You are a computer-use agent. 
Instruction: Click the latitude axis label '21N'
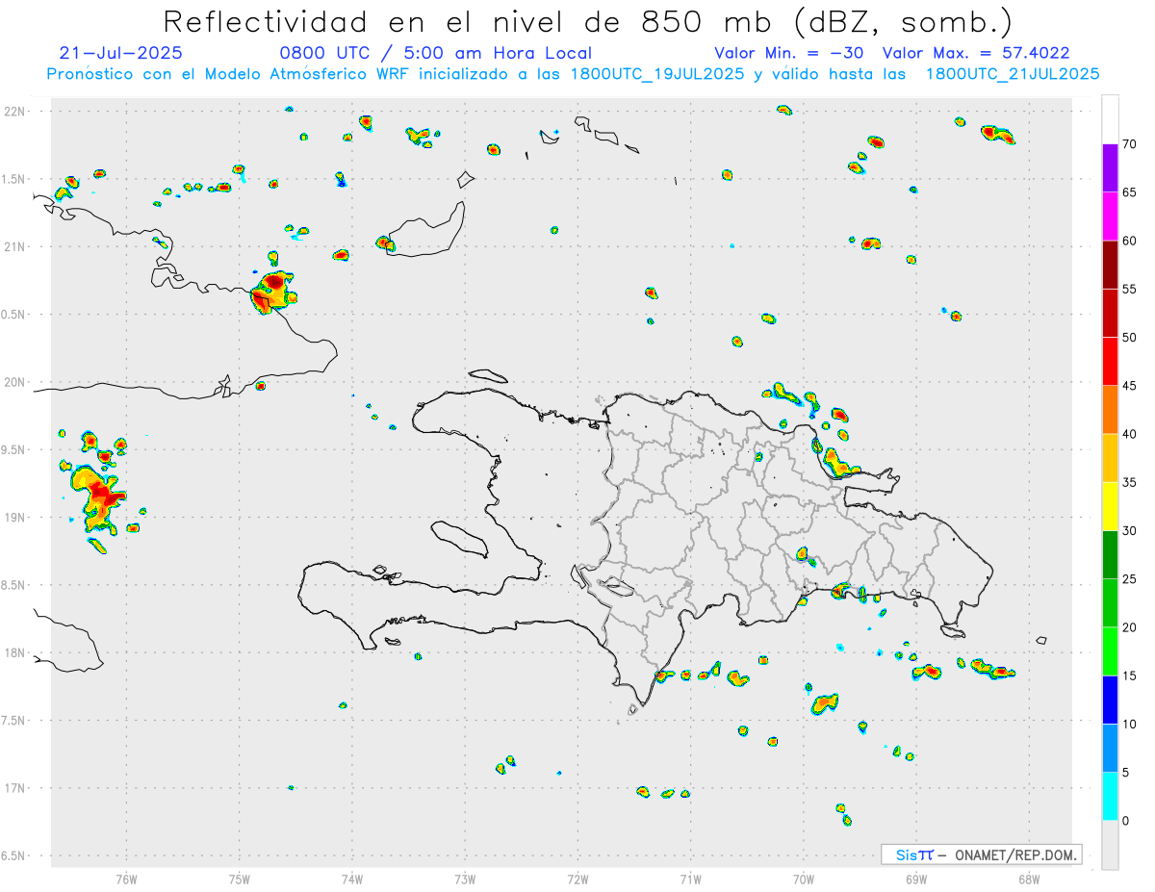coord(14,246)
